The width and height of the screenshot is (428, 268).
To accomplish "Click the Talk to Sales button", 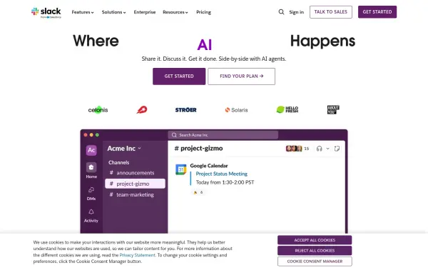I will tap(331, 12).
